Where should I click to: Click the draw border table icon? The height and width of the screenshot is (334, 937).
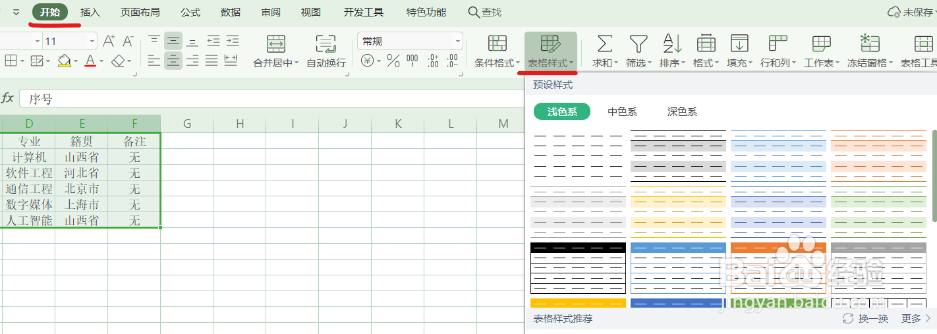tap(37, 61)
